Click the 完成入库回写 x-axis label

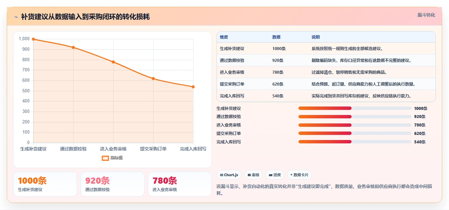pyautogui.click(x=193, y=149)
